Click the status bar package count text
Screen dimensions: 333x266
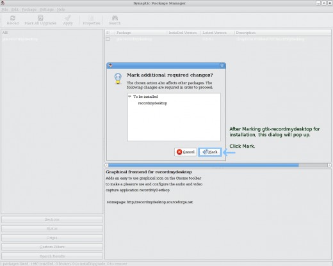coord(63,263)
